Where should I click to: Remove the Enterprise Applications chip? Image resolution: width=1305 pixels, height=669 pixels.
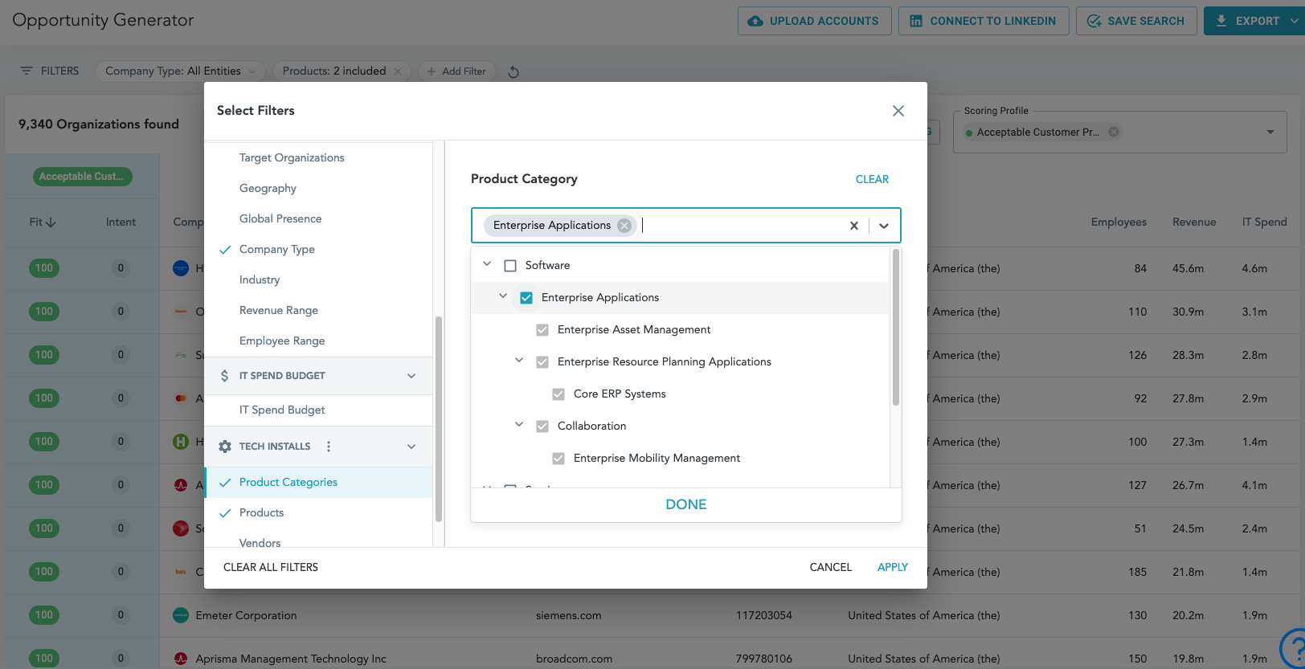[x=624, y=226]
